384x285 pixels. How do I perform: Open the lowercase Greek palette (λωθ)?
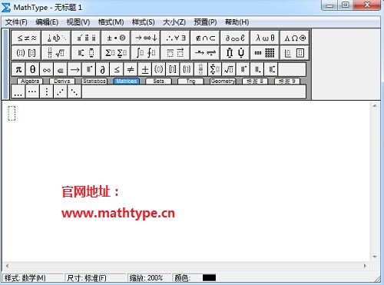coord(265,38)
